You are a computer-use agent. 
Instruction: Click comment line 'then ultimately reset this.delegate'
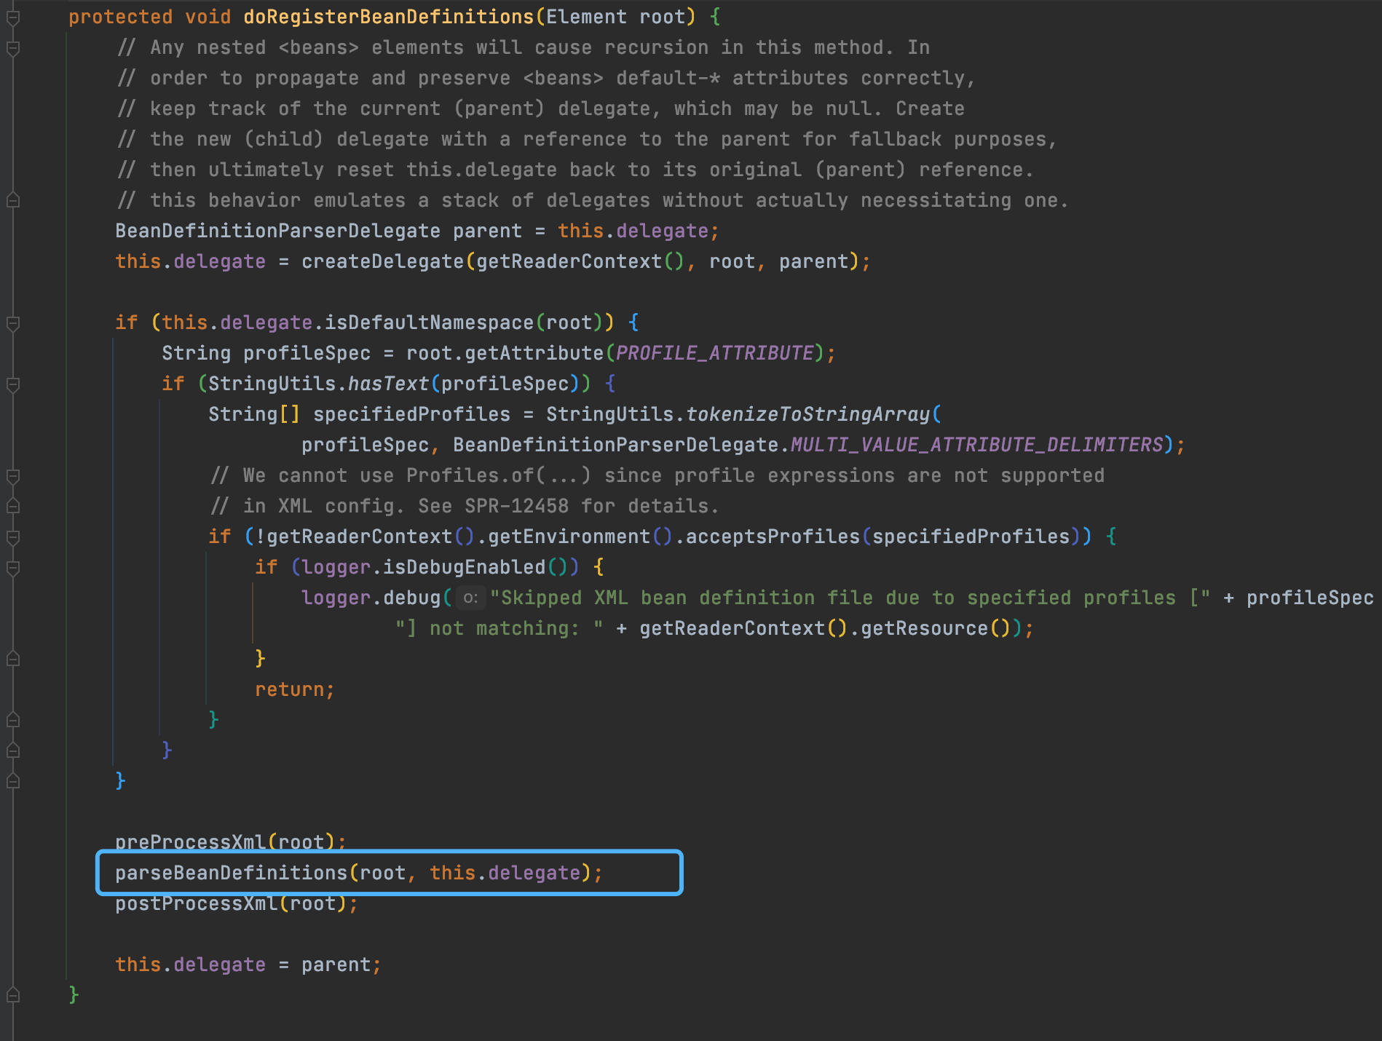(x=575, y=170)
